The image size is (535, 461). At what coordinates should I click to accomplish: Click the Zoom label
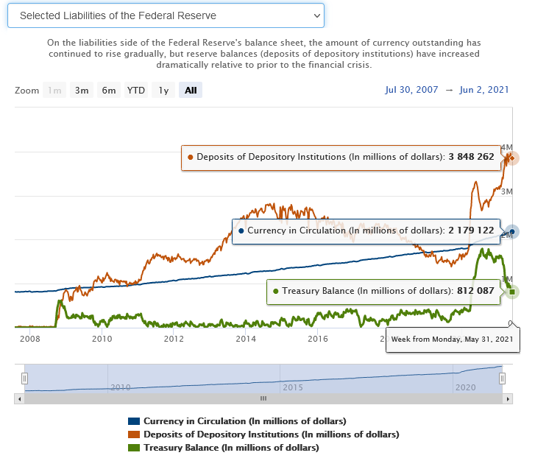pos(27,91)
